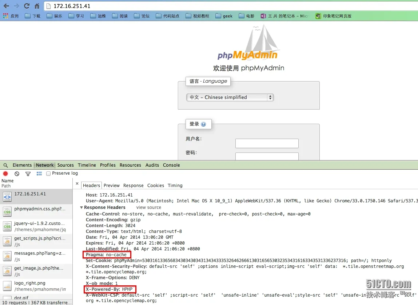Screen dimensions: 418x305
Task: Switch to the Response detail tab
Action: click(133, 186)
